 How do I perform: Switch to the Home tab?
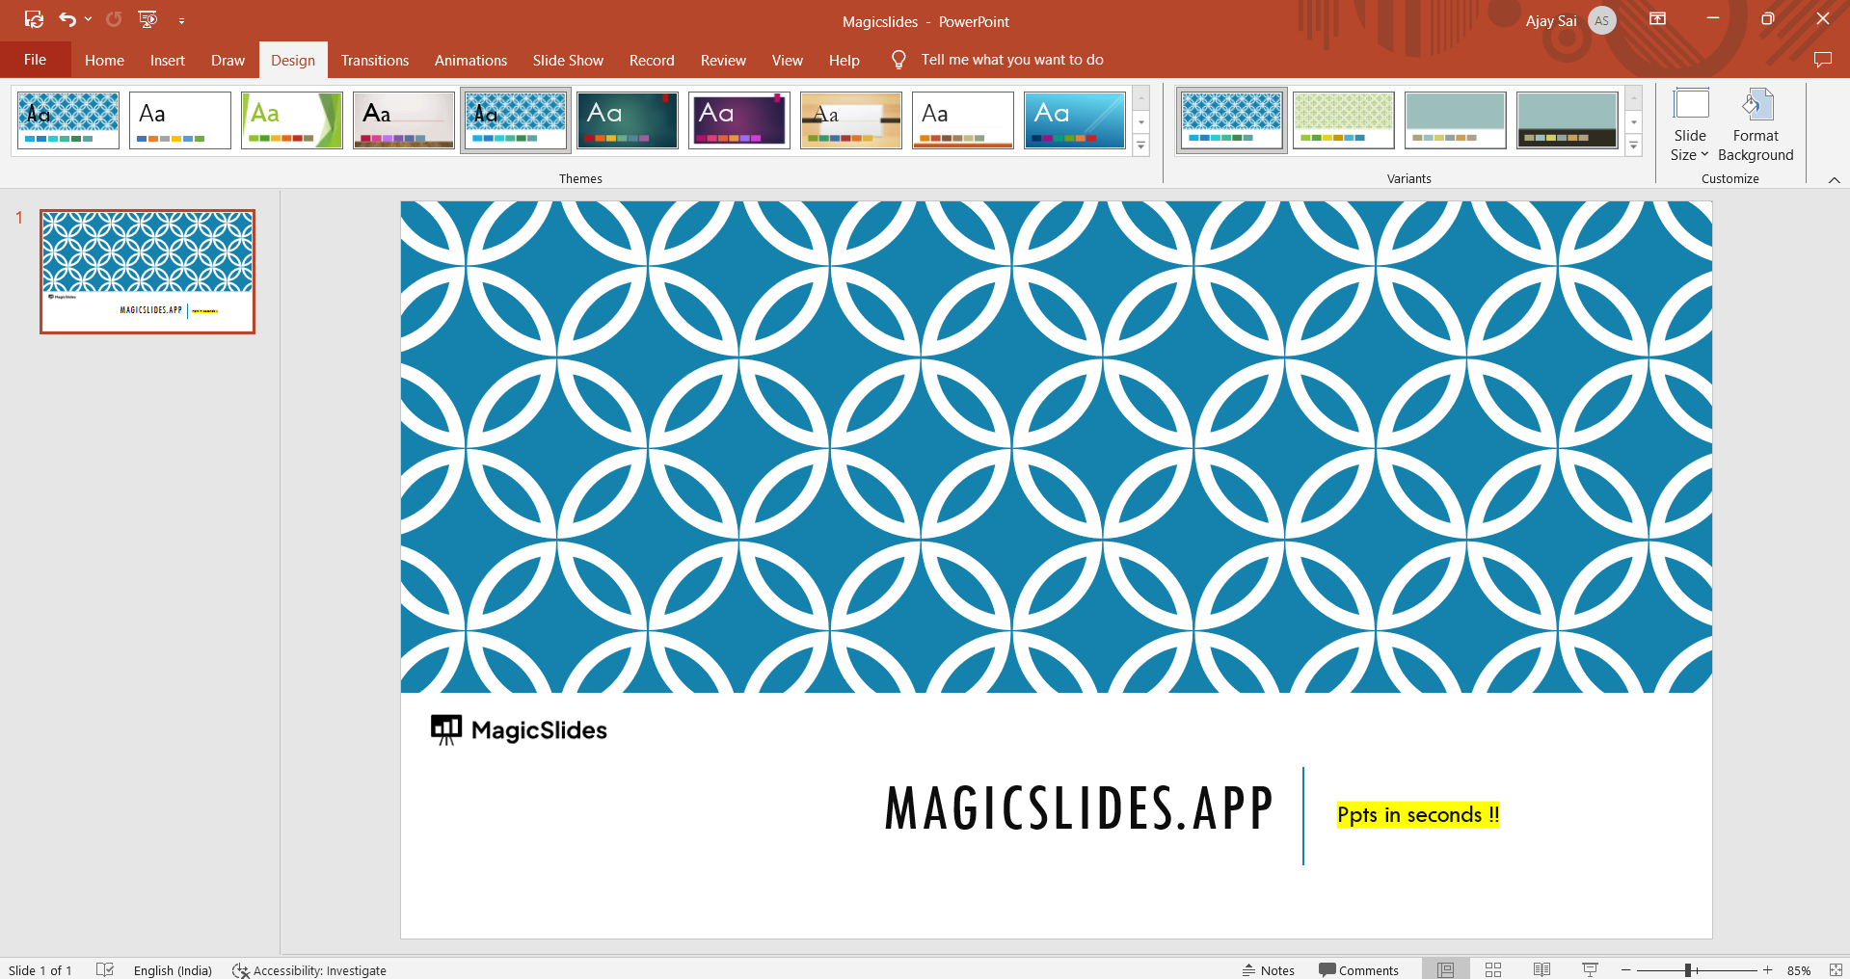pos(104,60)
